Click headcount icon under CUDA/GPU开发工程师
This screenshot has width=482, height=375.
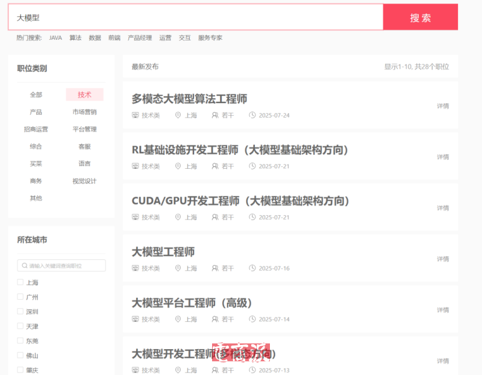(x=215, y=217)
